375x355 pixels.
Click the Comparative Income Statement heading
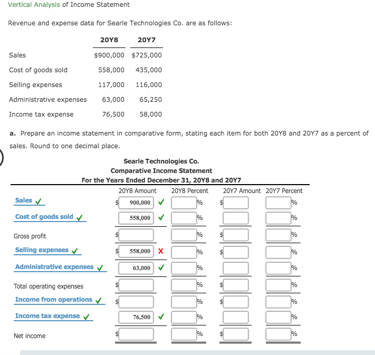click(161, 171)
